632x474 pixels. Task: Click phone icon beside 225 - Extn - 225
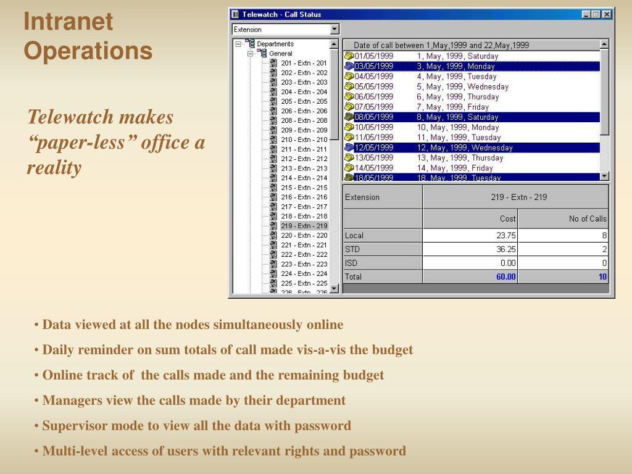pos(273,283)
